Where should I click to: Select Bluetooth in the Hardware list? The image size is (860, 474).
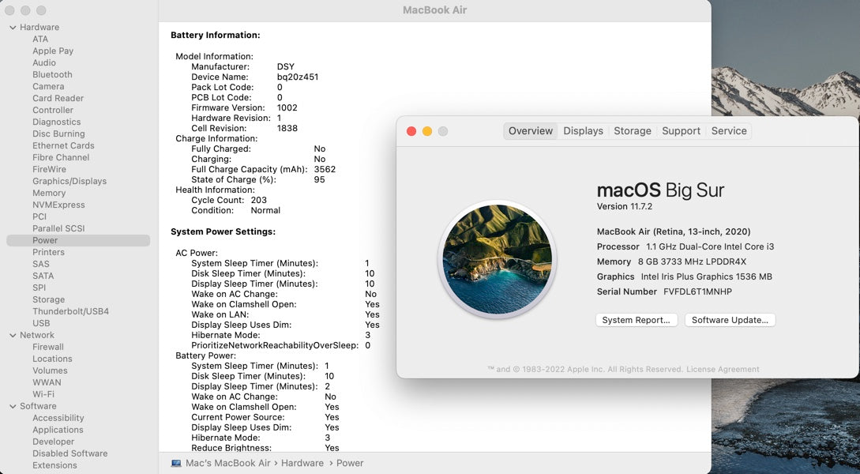coord(52,74)
